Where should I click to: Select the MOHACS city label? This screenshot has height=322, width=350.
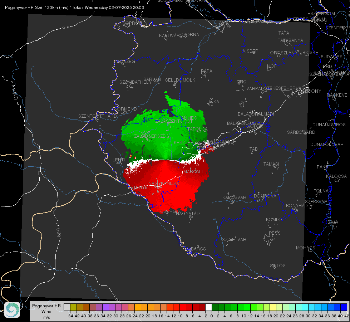click(306, 248)
